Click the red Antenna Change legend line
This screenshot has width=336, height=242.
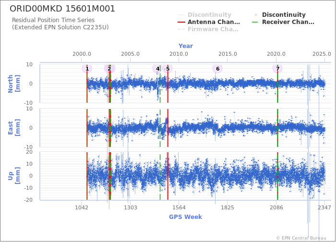[x=181, y=22]
